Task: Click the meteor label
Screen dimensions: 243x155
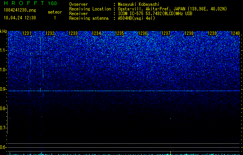Action: click(55, 12)
